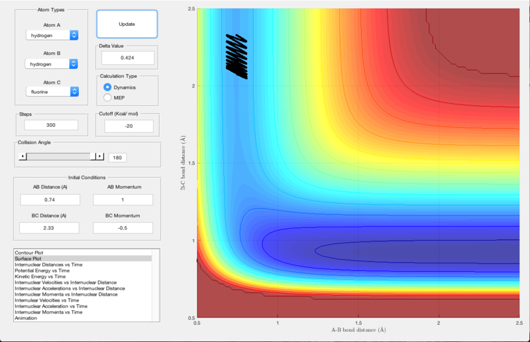Click the black trajectory on the plot
This screenshot has width=530, height=342.
coord(237,57)
